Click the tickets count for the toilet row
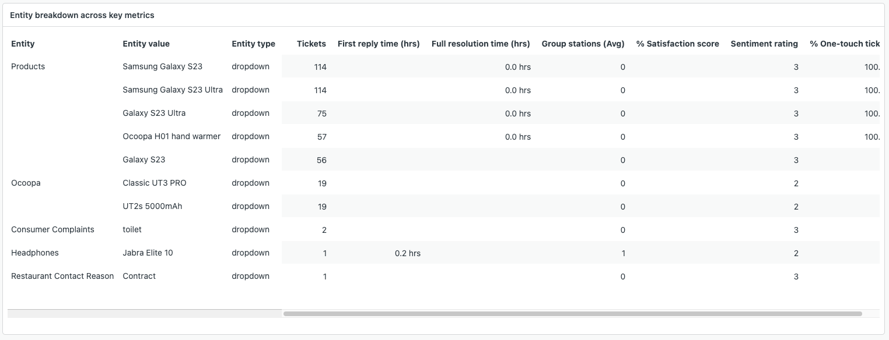889x340 pixels. point(324,230)
